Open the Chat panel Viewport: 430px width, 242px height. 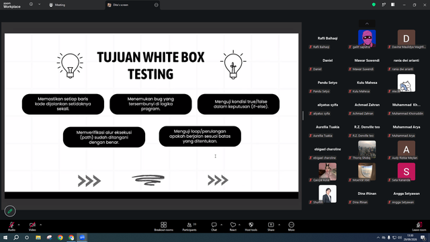[214, 227]
